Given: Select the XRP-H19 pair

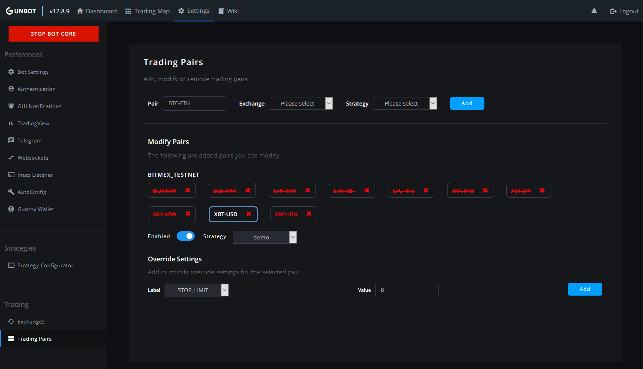Looking at the screenshot, I should pyautogui.click(x=286, y=214).
